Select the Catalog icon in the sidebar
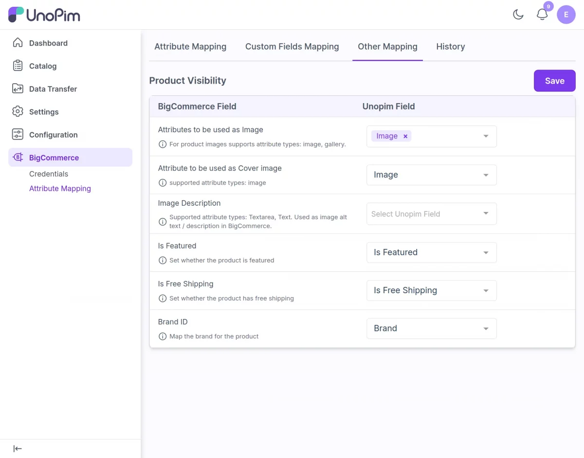Screen dimensions: 584x458 click(17, 66)
